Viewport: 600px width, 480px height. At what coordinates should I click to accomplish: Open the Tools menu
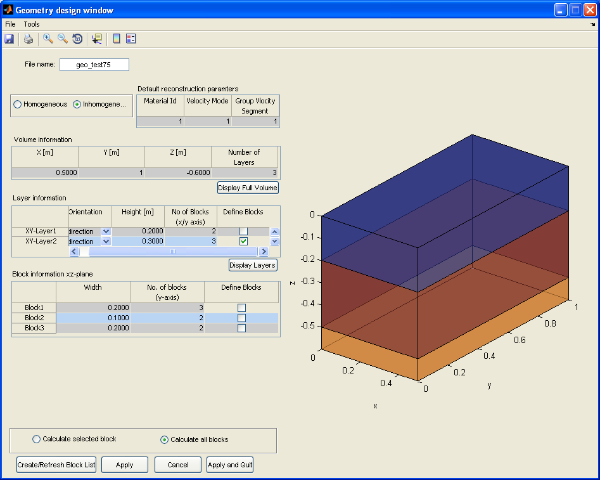(x=32, y=24)
